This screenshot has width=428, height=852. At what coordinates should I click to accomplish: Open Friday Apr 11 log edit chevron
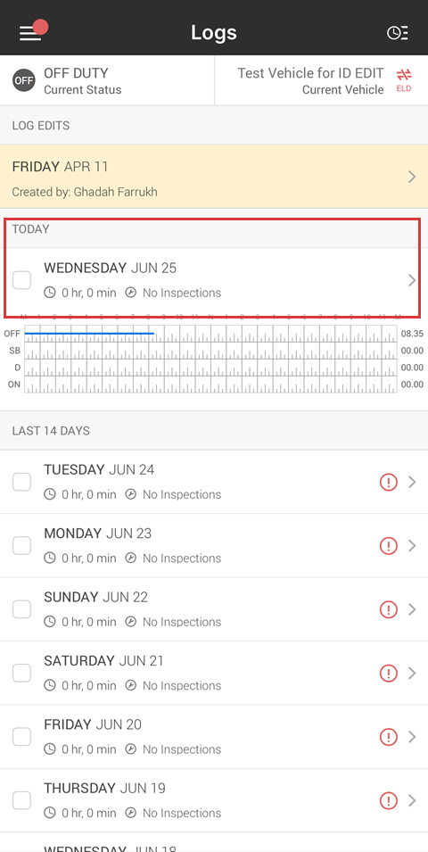coord(412,177)
